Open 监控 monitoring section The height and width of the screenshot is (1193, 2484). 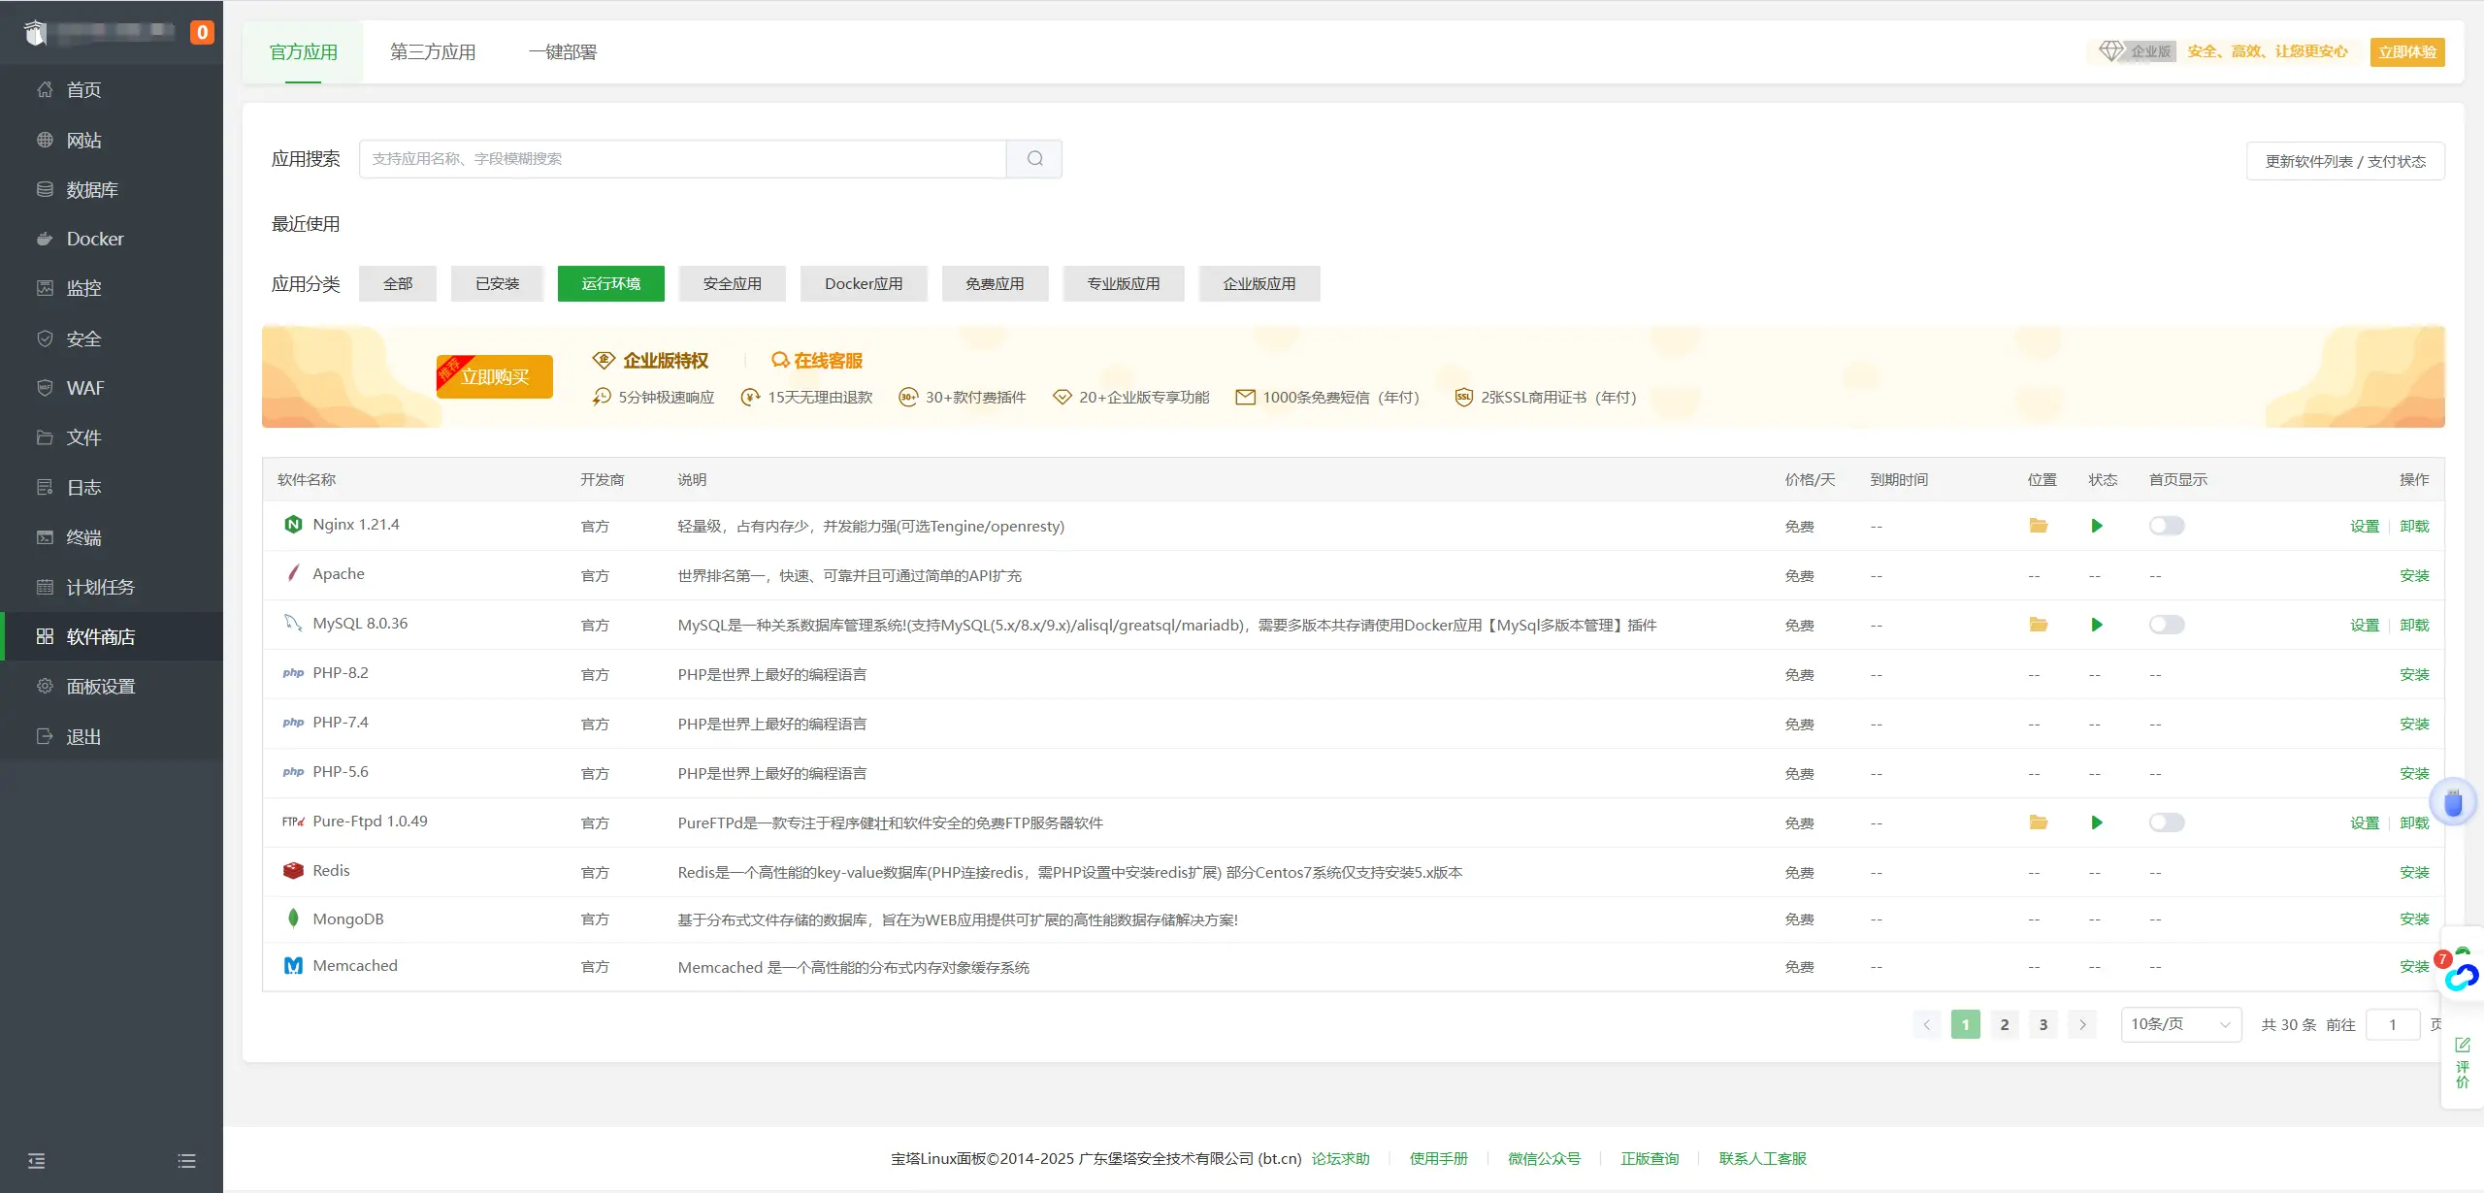(112, 288)
